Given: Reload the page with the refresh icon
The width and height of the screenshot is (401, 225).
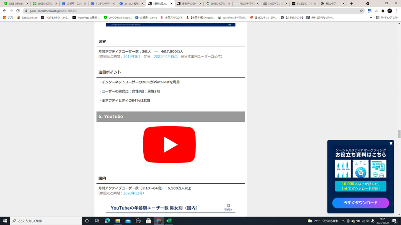Looking at the screenshot, I should [x=18, y=11].
